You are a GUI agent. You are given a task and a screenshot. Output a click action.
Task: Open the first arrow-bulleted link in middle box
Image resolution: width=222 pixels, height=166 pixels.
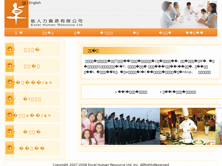coord(133,92)
